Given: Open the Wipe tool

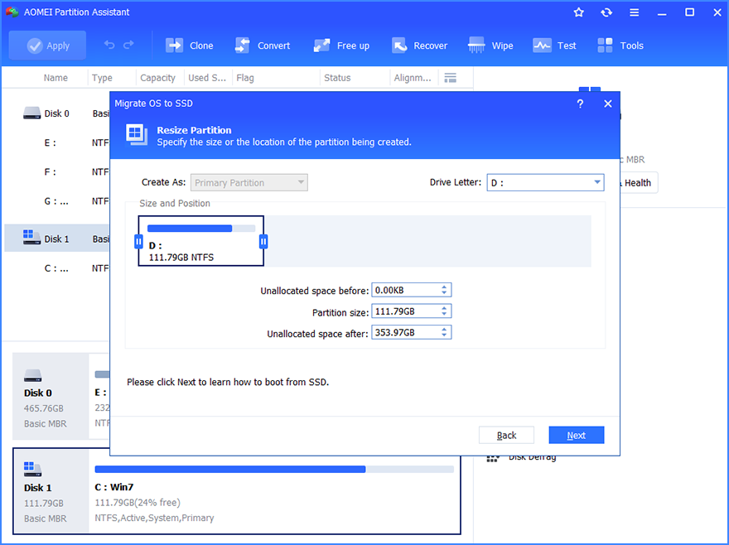Looking at the screenshot, I should click(490, 46).
